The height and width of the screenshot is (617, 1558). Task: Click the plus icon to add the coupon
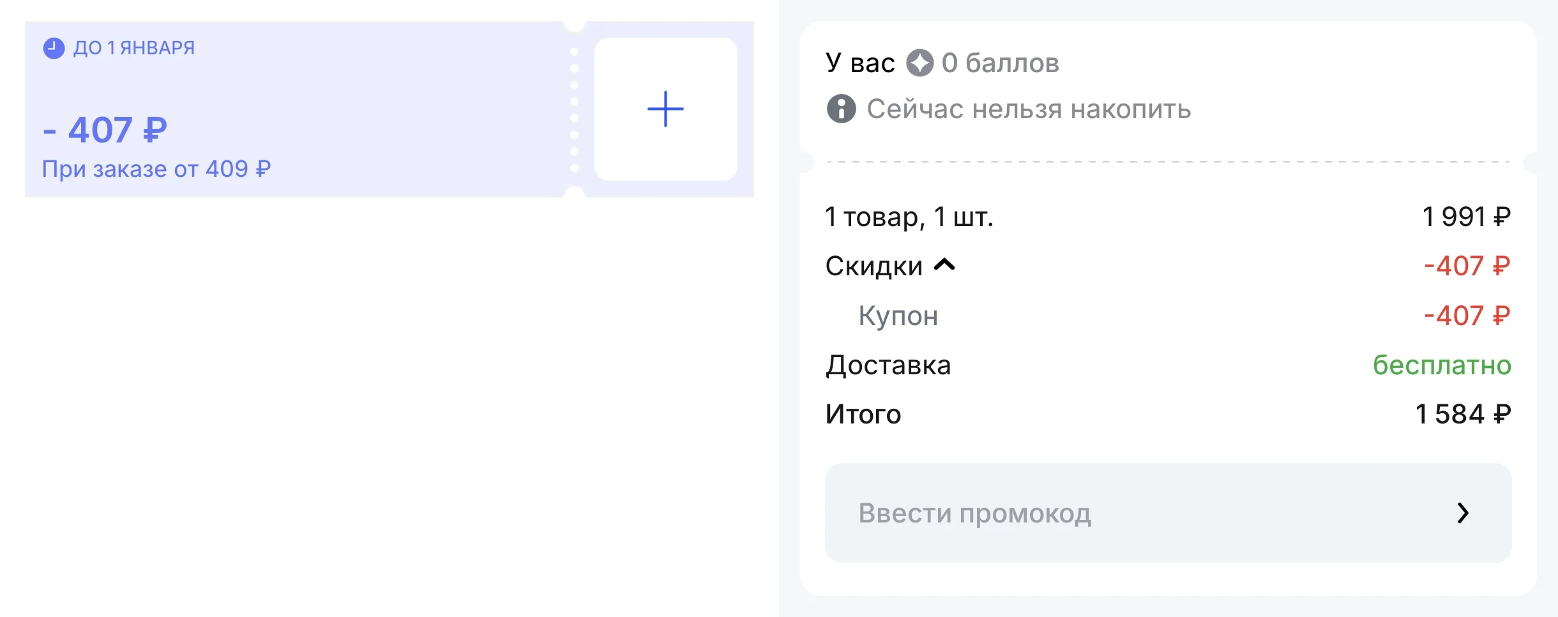coord(665,109)
